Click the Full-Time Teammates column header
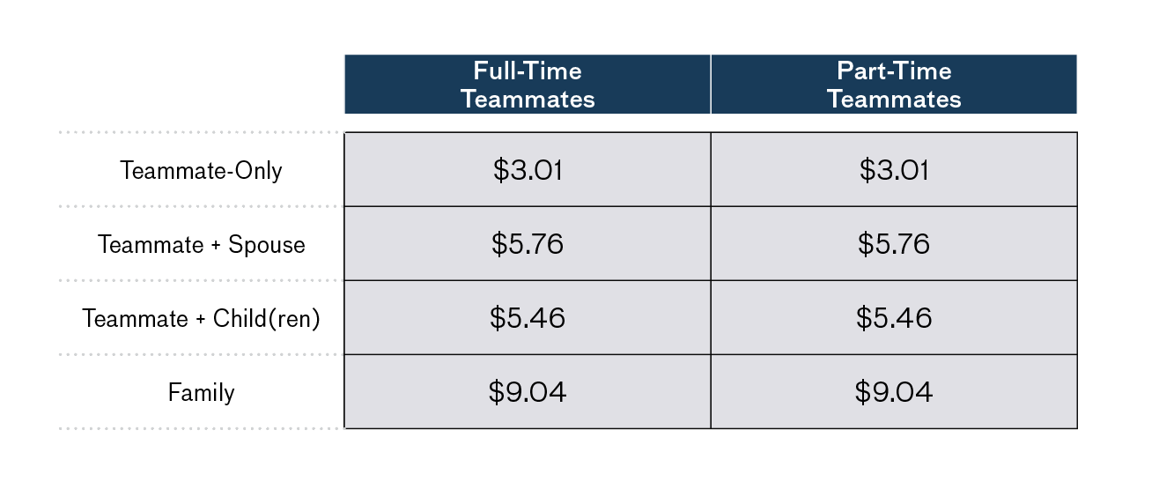This screenshot has width=1159, height=504. pyautogui.click(x=528, y=85)
